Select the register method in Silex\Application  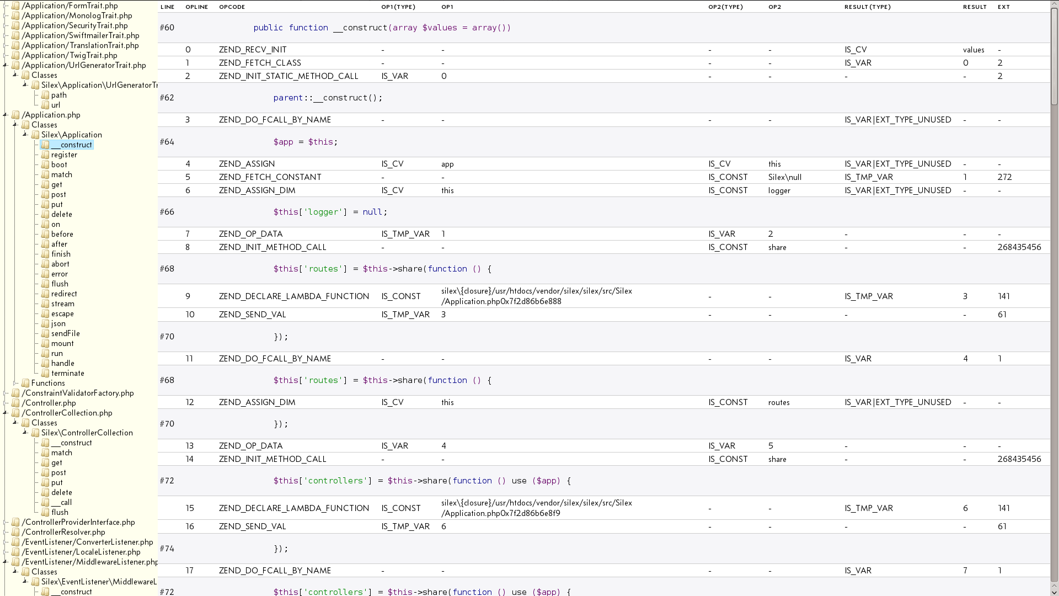tap(64, 155)
